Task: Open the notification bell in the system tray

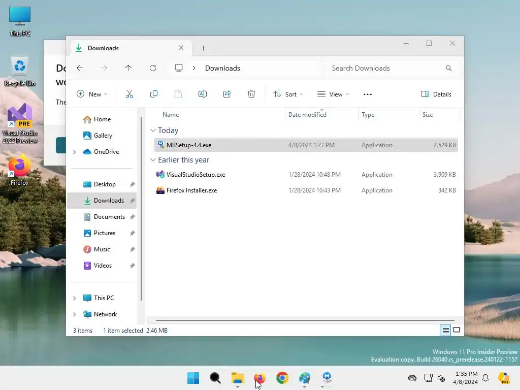Action: [485, 378]
